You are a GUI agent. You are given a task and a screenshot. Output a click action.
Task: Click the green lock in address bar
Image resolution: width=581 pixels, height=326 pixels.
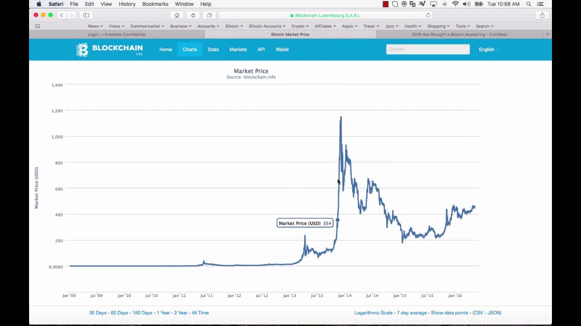click(x=292, y=15)
